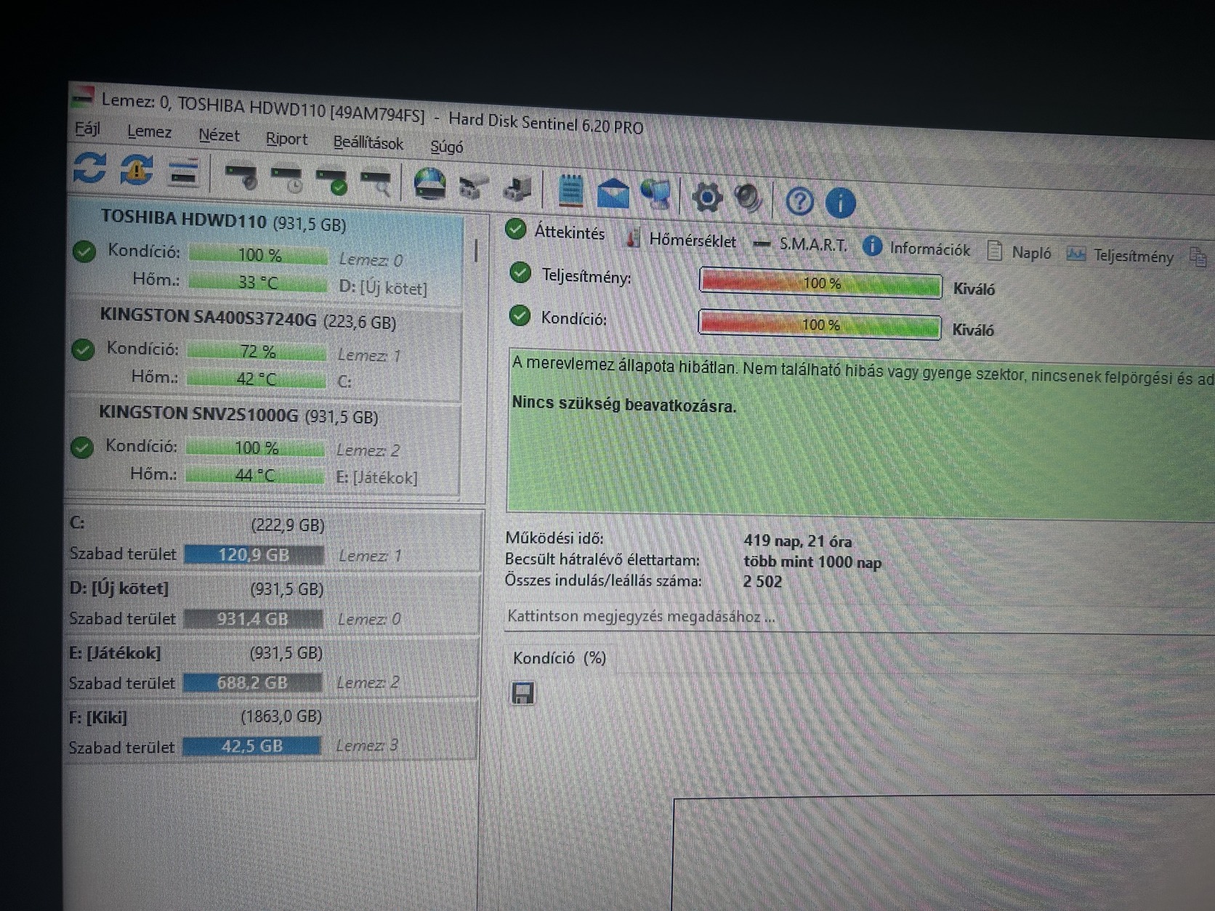This screenshot has height=911, width=1215.
Task: Click the app icon in the title bar
Action: coord(83,96)
